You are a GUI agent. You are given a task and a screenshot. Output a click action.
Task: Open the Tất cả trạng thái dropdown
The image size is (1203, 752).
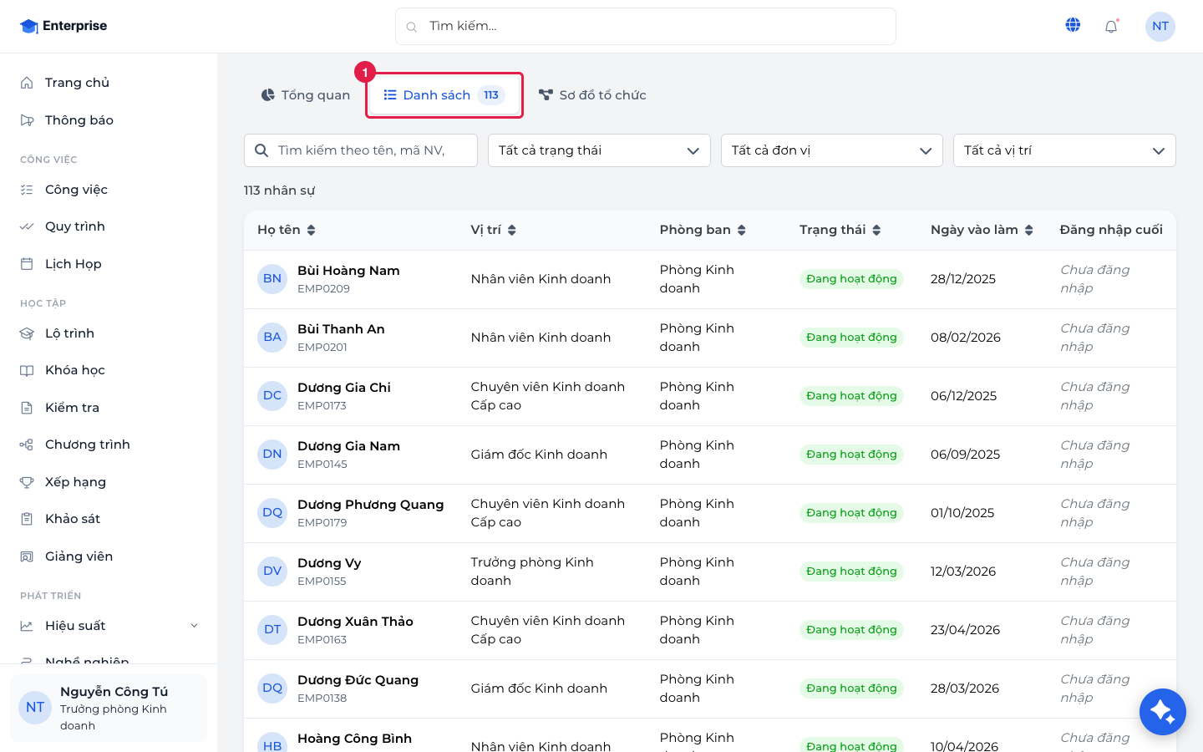[599, 150]
